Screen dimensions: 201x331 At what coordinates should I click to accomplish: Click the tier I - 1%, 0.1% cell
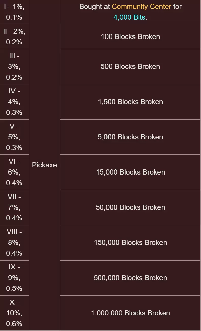pyautogui.click(x=14, y=12)
